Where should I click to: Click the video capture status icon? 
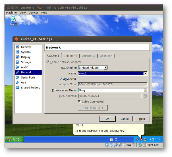[129, 145]
